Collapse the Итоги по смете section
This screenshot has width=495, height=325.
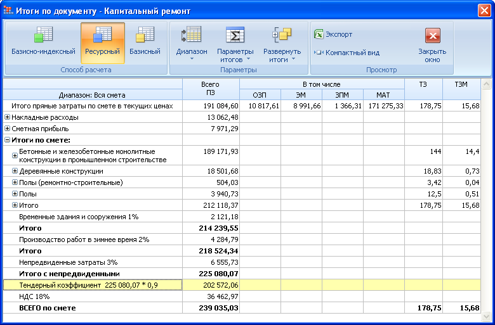coord(7,140)
